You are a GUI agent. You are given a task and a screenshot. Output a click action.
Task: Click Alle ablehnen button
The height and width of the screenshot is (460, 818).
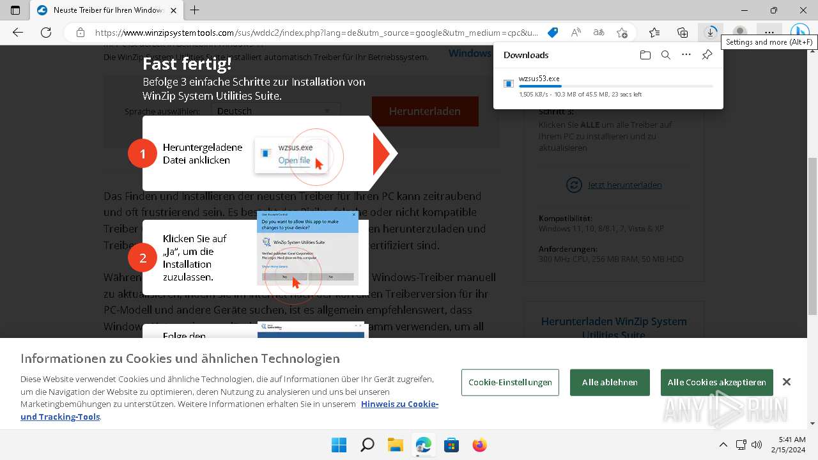(x=610, y=382)
